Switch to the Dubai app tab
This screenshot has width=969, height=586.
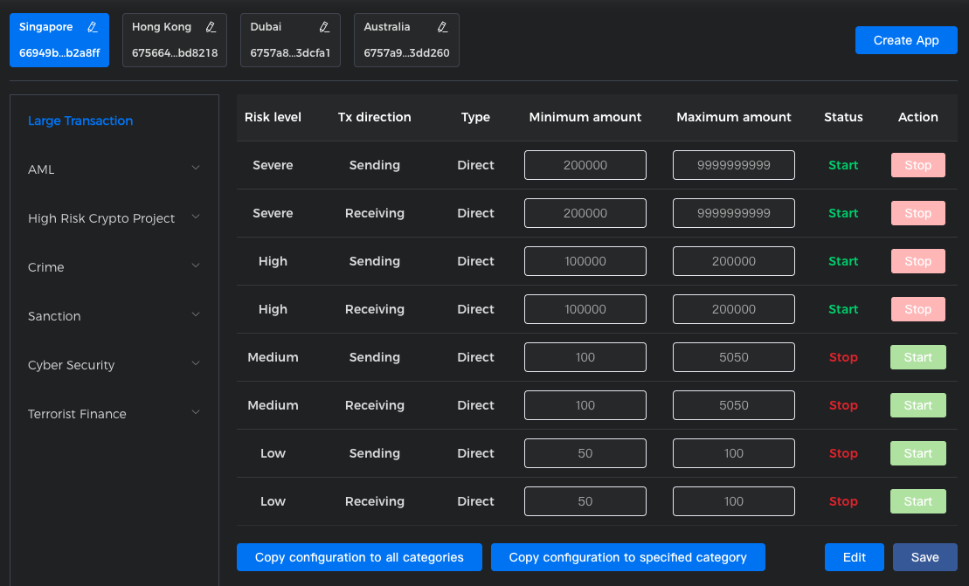coord(290,40)
